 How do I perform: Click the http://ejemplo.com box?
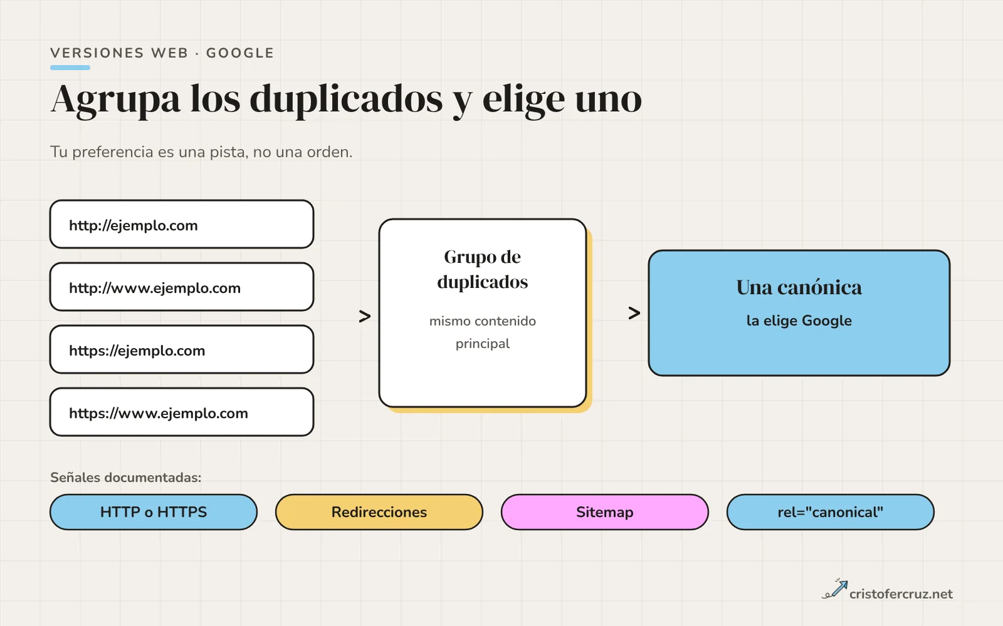(182, 224)
